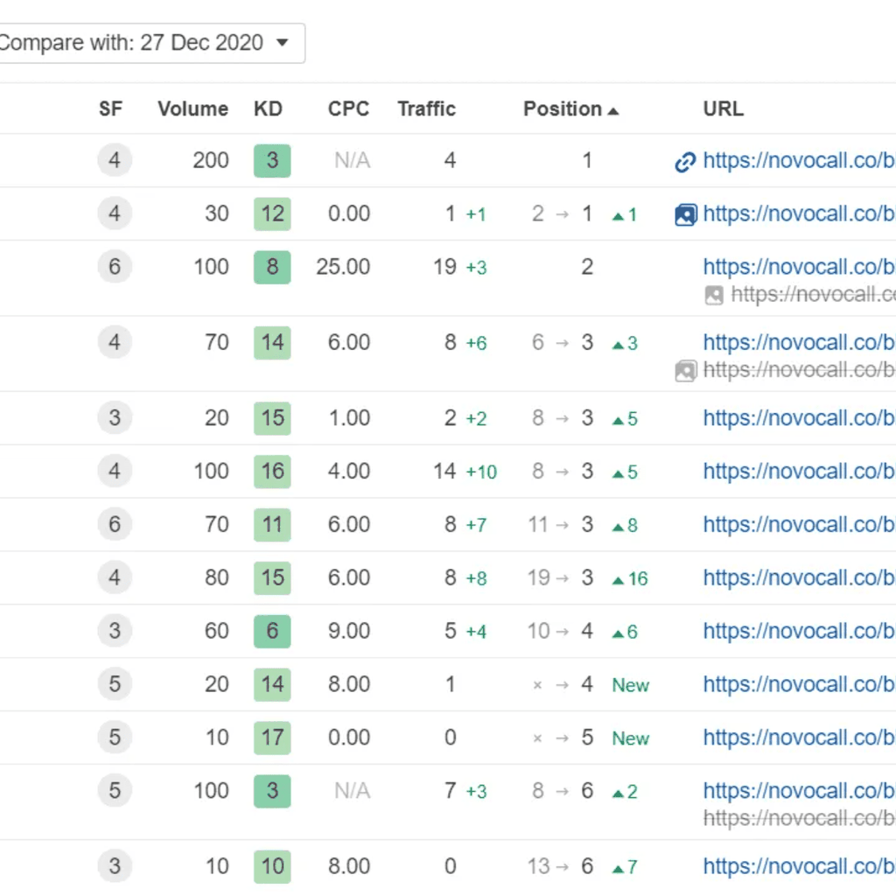
Task: Click the KD column header
Action: 268,109
